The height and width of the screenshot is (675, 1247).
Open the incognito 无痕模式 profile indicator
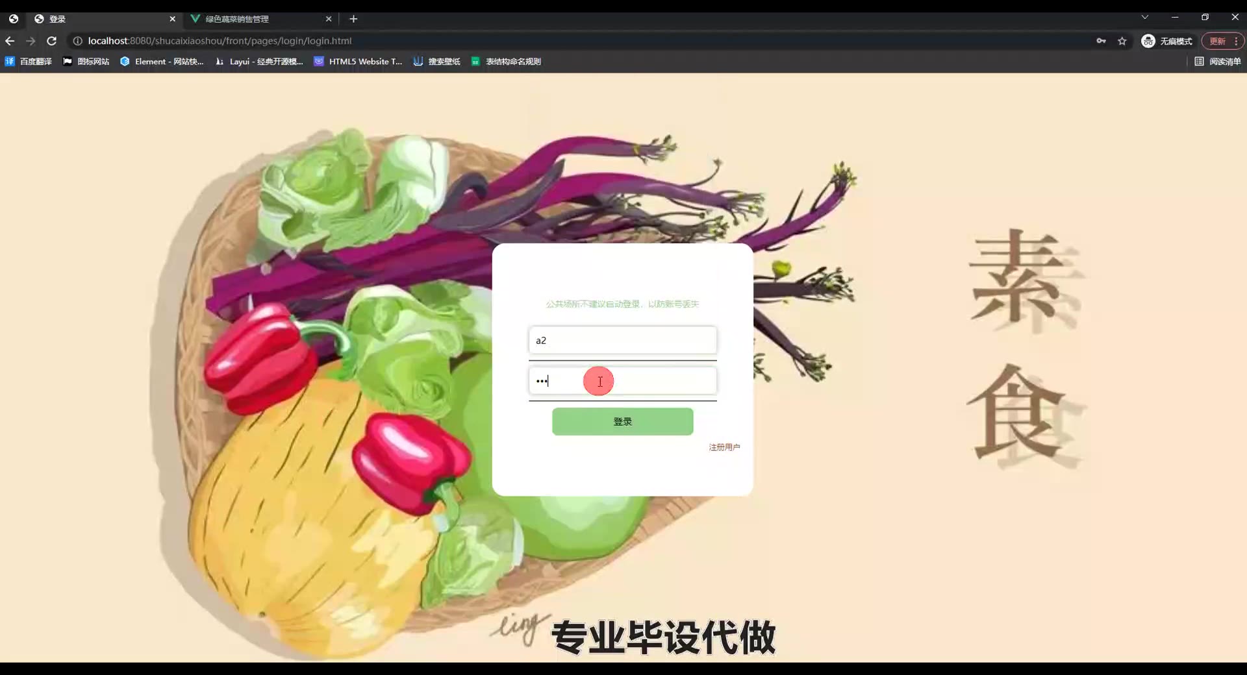tap(1167, 41)
